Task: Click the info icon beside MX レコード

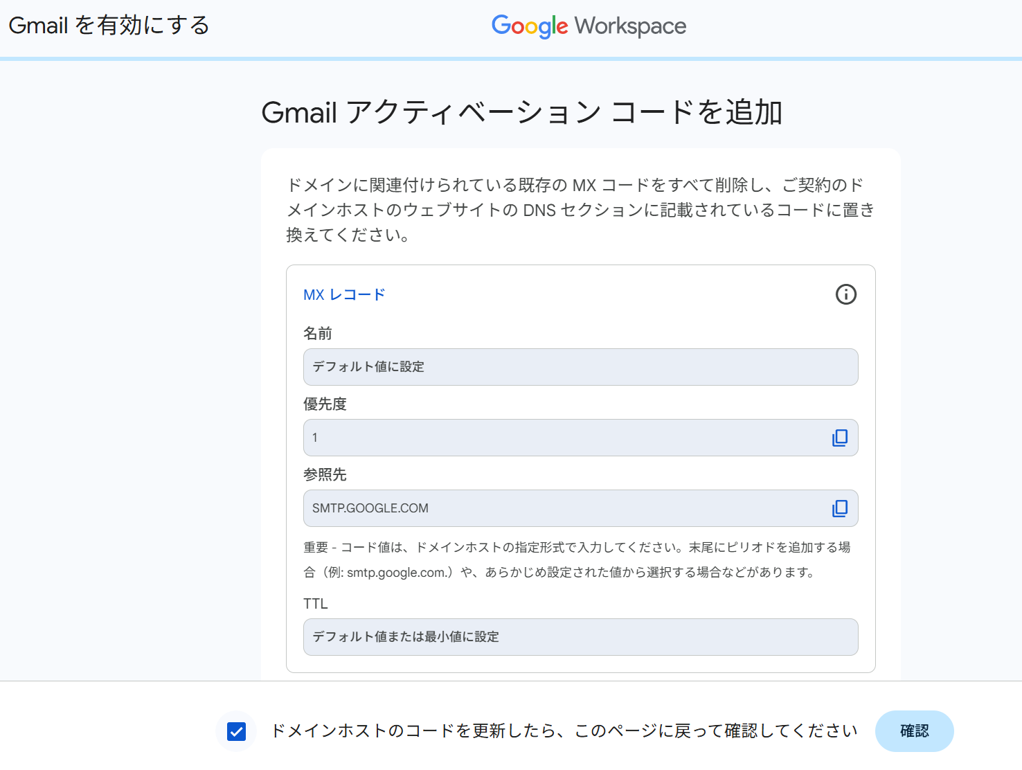Action: point(845,294)
